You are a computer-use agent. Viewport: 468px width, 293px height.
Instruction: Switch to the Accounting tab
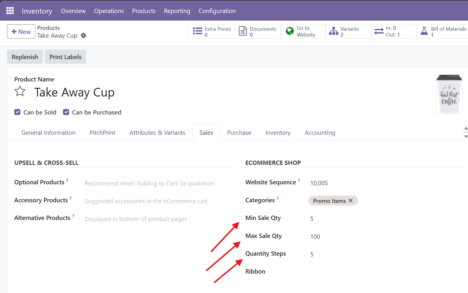point(320,132)
